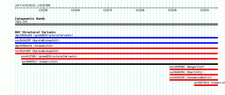225x95 pixels.
Task: Open nsv4037980 (gnomADStructuralVariants) label
Action: [49, 56]
